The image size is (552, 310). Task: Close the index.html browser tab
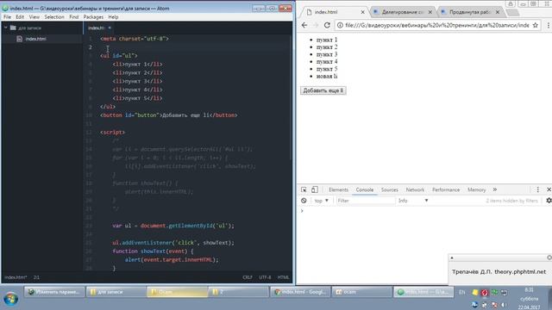point(362,12)
